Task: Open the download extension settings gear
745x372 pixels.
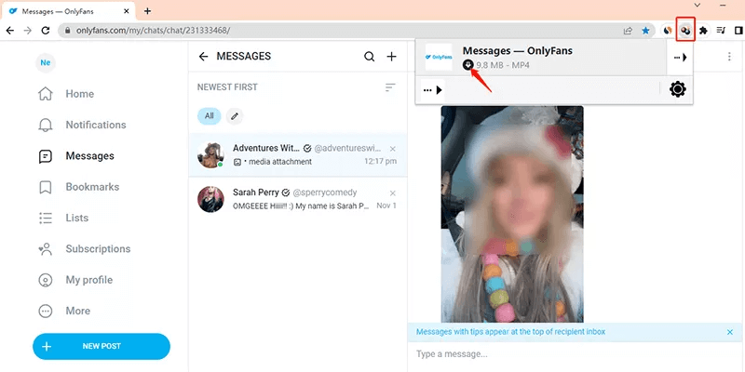Action: click(678, 89)
